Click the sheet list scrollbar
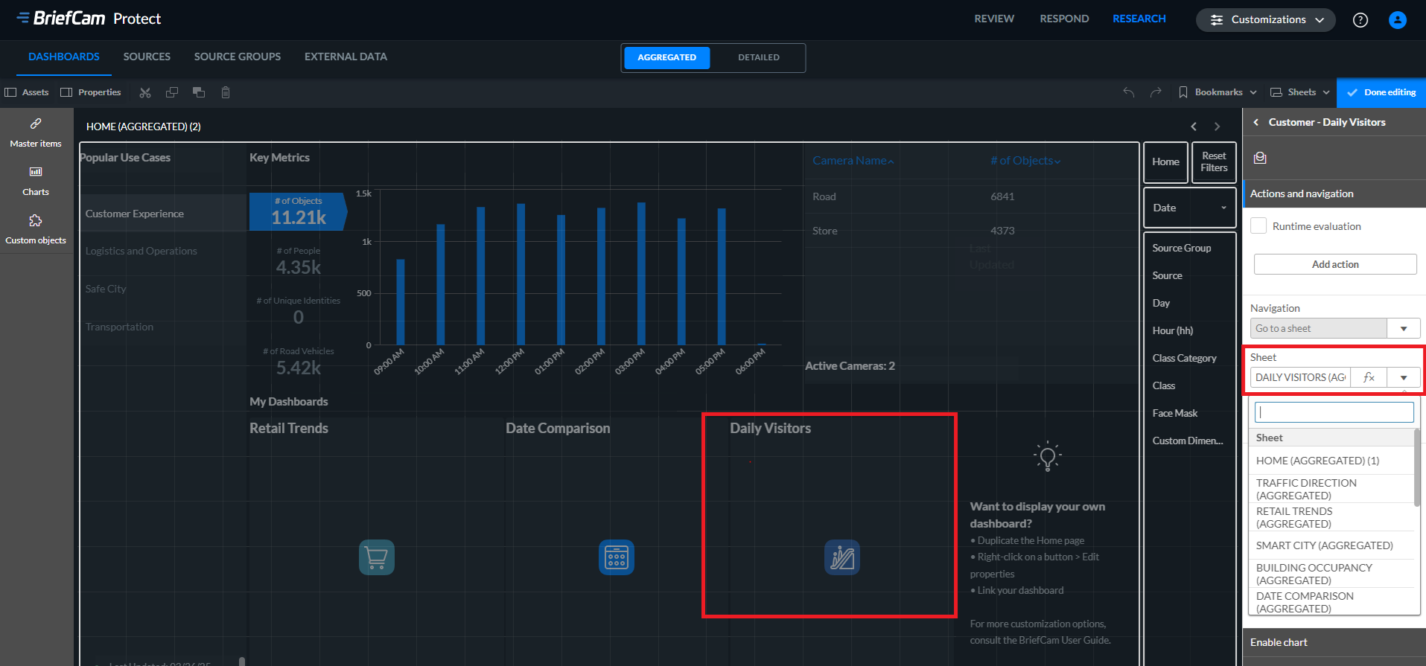 click(1417, 469)
